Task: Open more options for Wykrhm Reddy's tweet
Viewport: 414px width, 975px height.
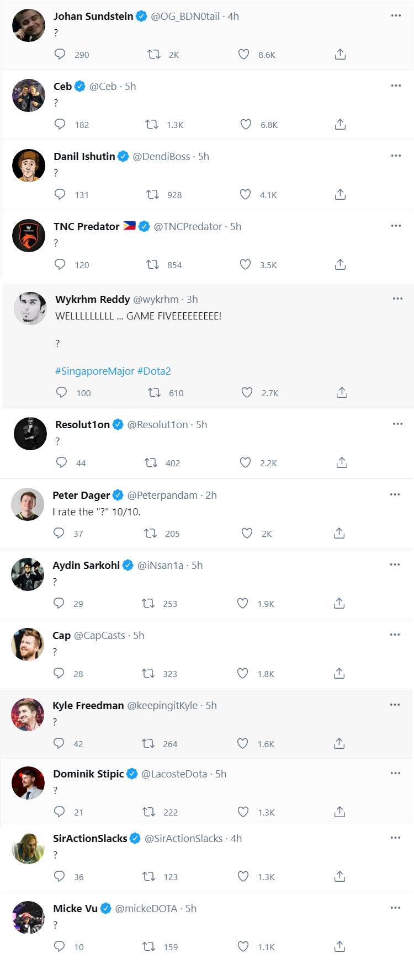Action: [x=396, y=299]
